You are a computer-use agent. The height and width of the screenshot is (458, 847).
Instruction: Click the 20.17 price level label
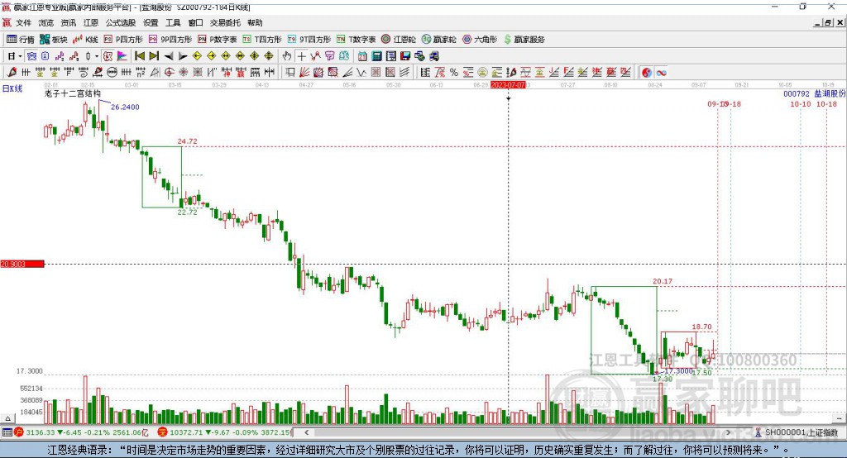point(663,281)
